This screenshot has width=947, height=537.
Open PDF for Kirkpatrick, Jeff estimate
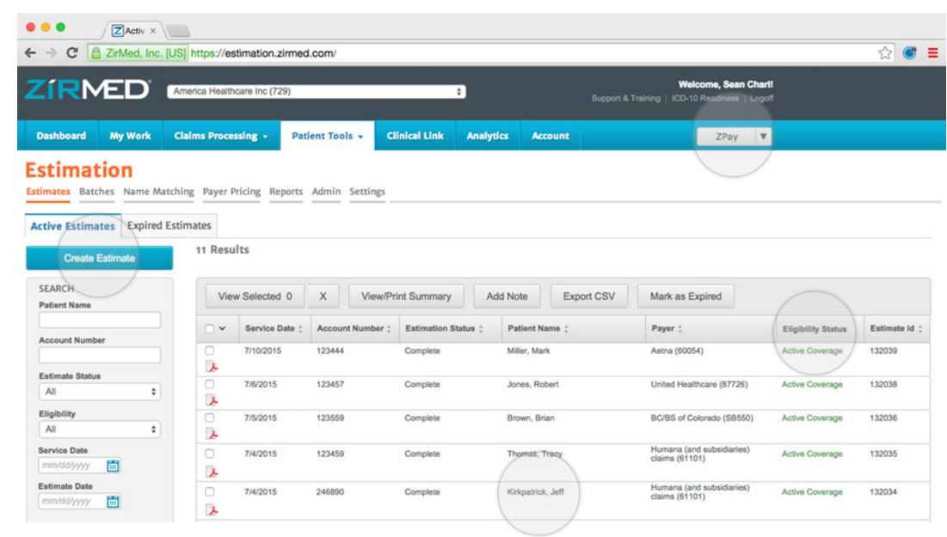point(212,510)
